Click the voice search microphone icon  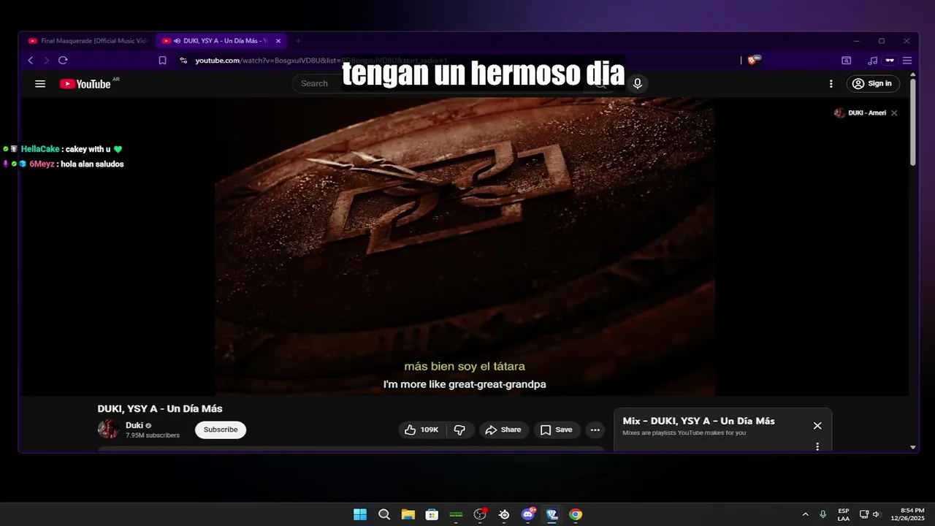[638, 83]
